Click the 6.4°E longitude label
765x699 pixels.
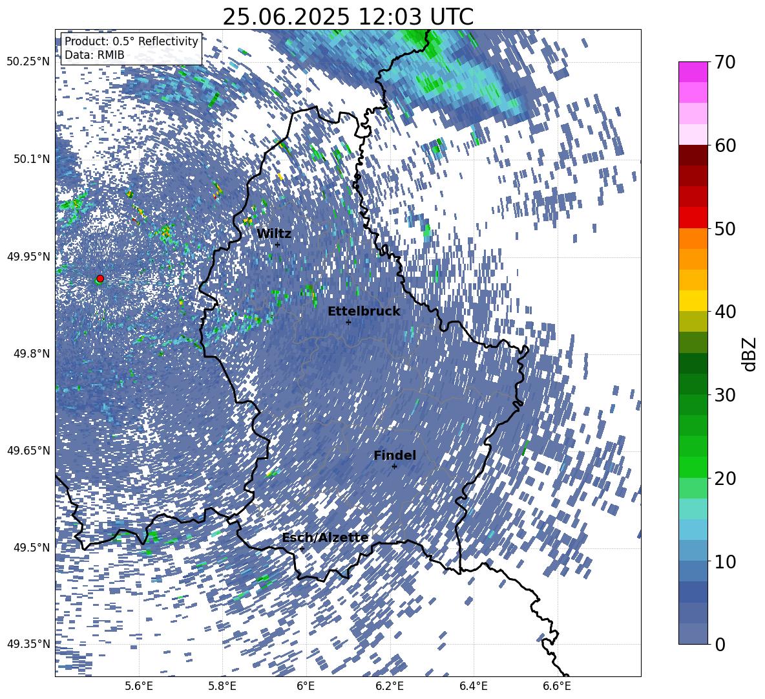pyautogui.click(x=473, y=687)
